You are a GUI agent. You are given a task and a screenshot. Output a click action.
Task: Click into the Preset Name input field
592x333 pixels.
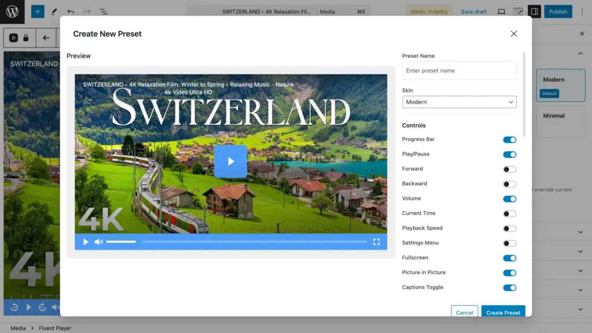pyautogui.click(x=459, y=71)
